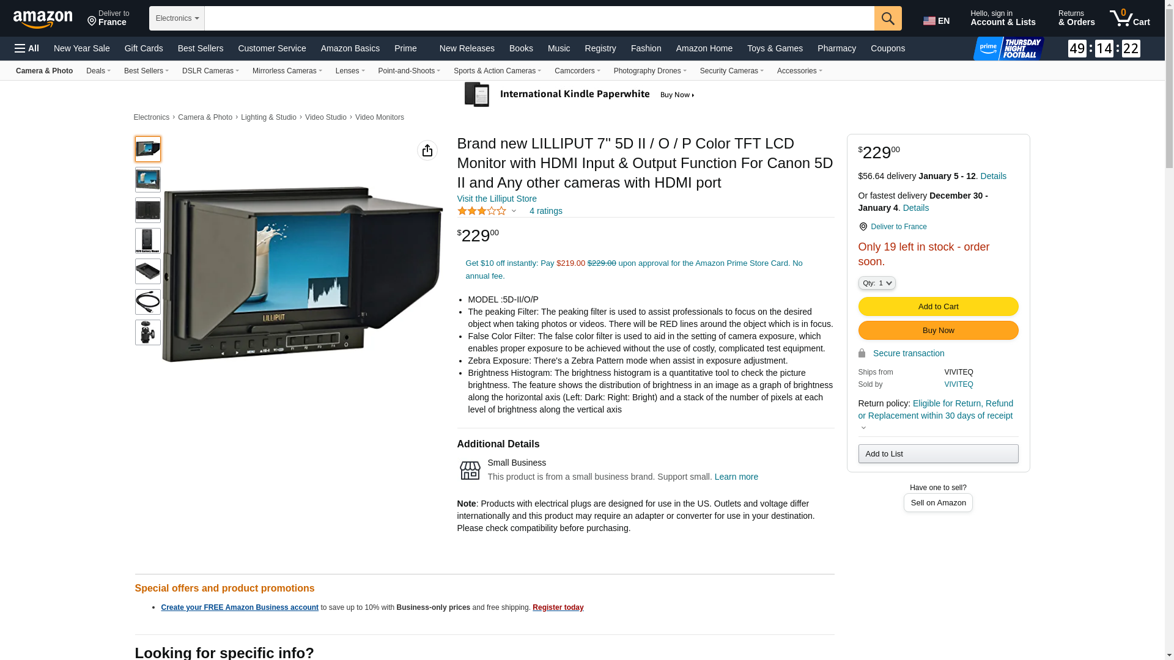Open the Qty quantity dropdown
This screenshot has height=660, width=1174.
[877, 283]
